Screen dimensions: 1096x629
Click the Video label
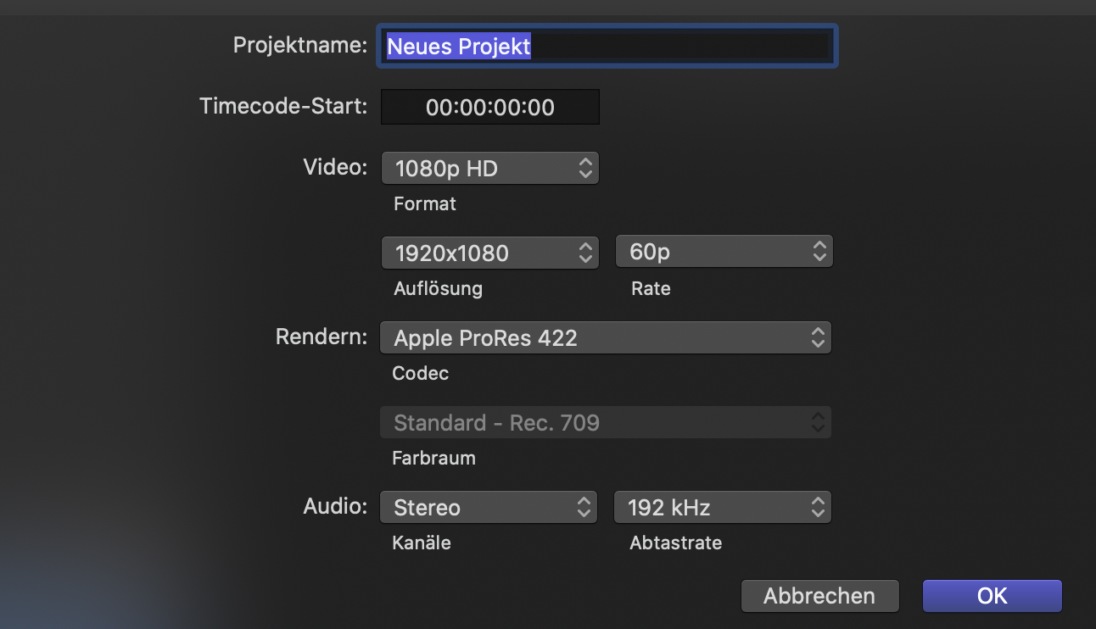335,167
